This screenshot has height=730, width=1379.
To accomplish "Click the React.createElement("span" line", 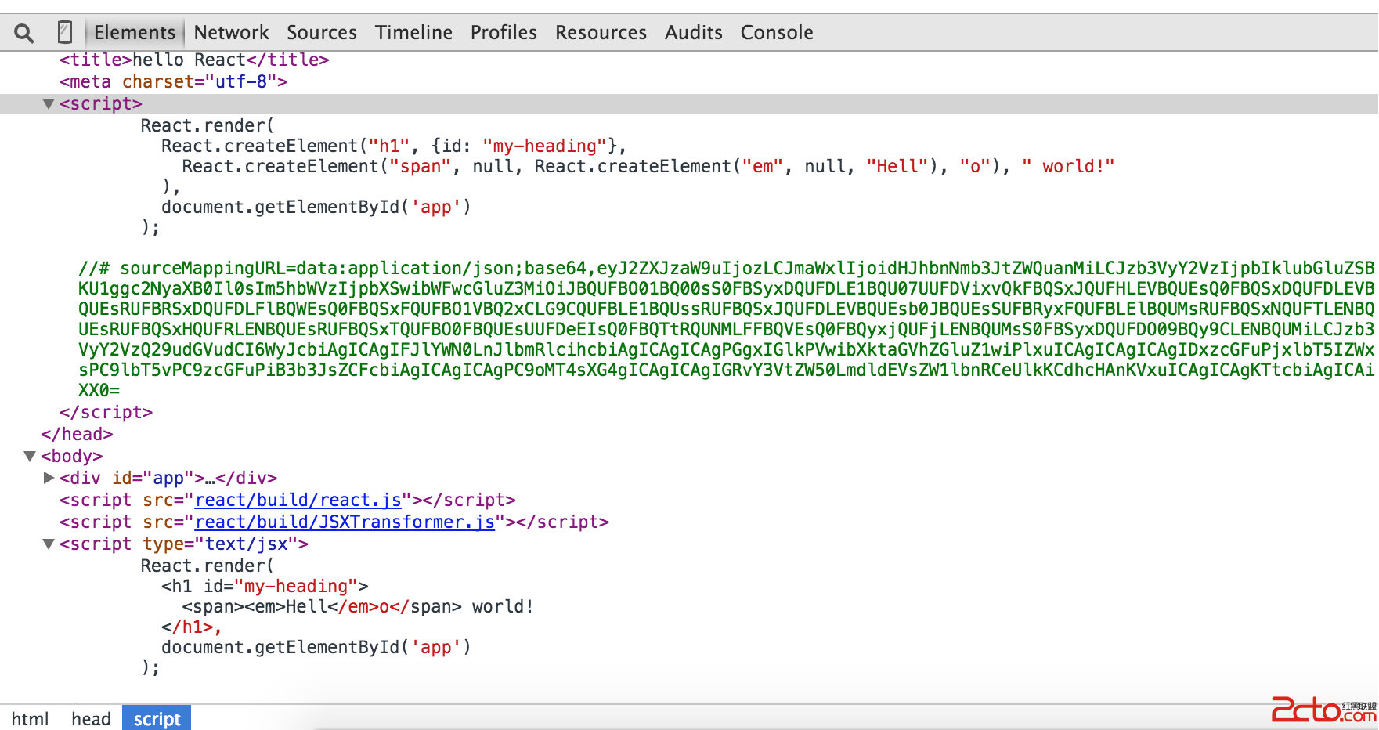I will click(x=648, y=167).
